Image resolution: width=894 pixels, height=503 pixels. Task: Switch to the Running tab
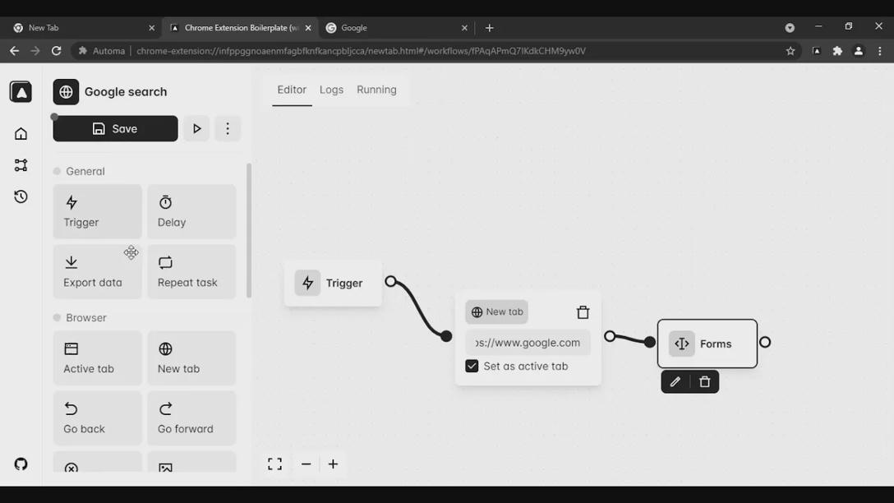coord(376,90)
